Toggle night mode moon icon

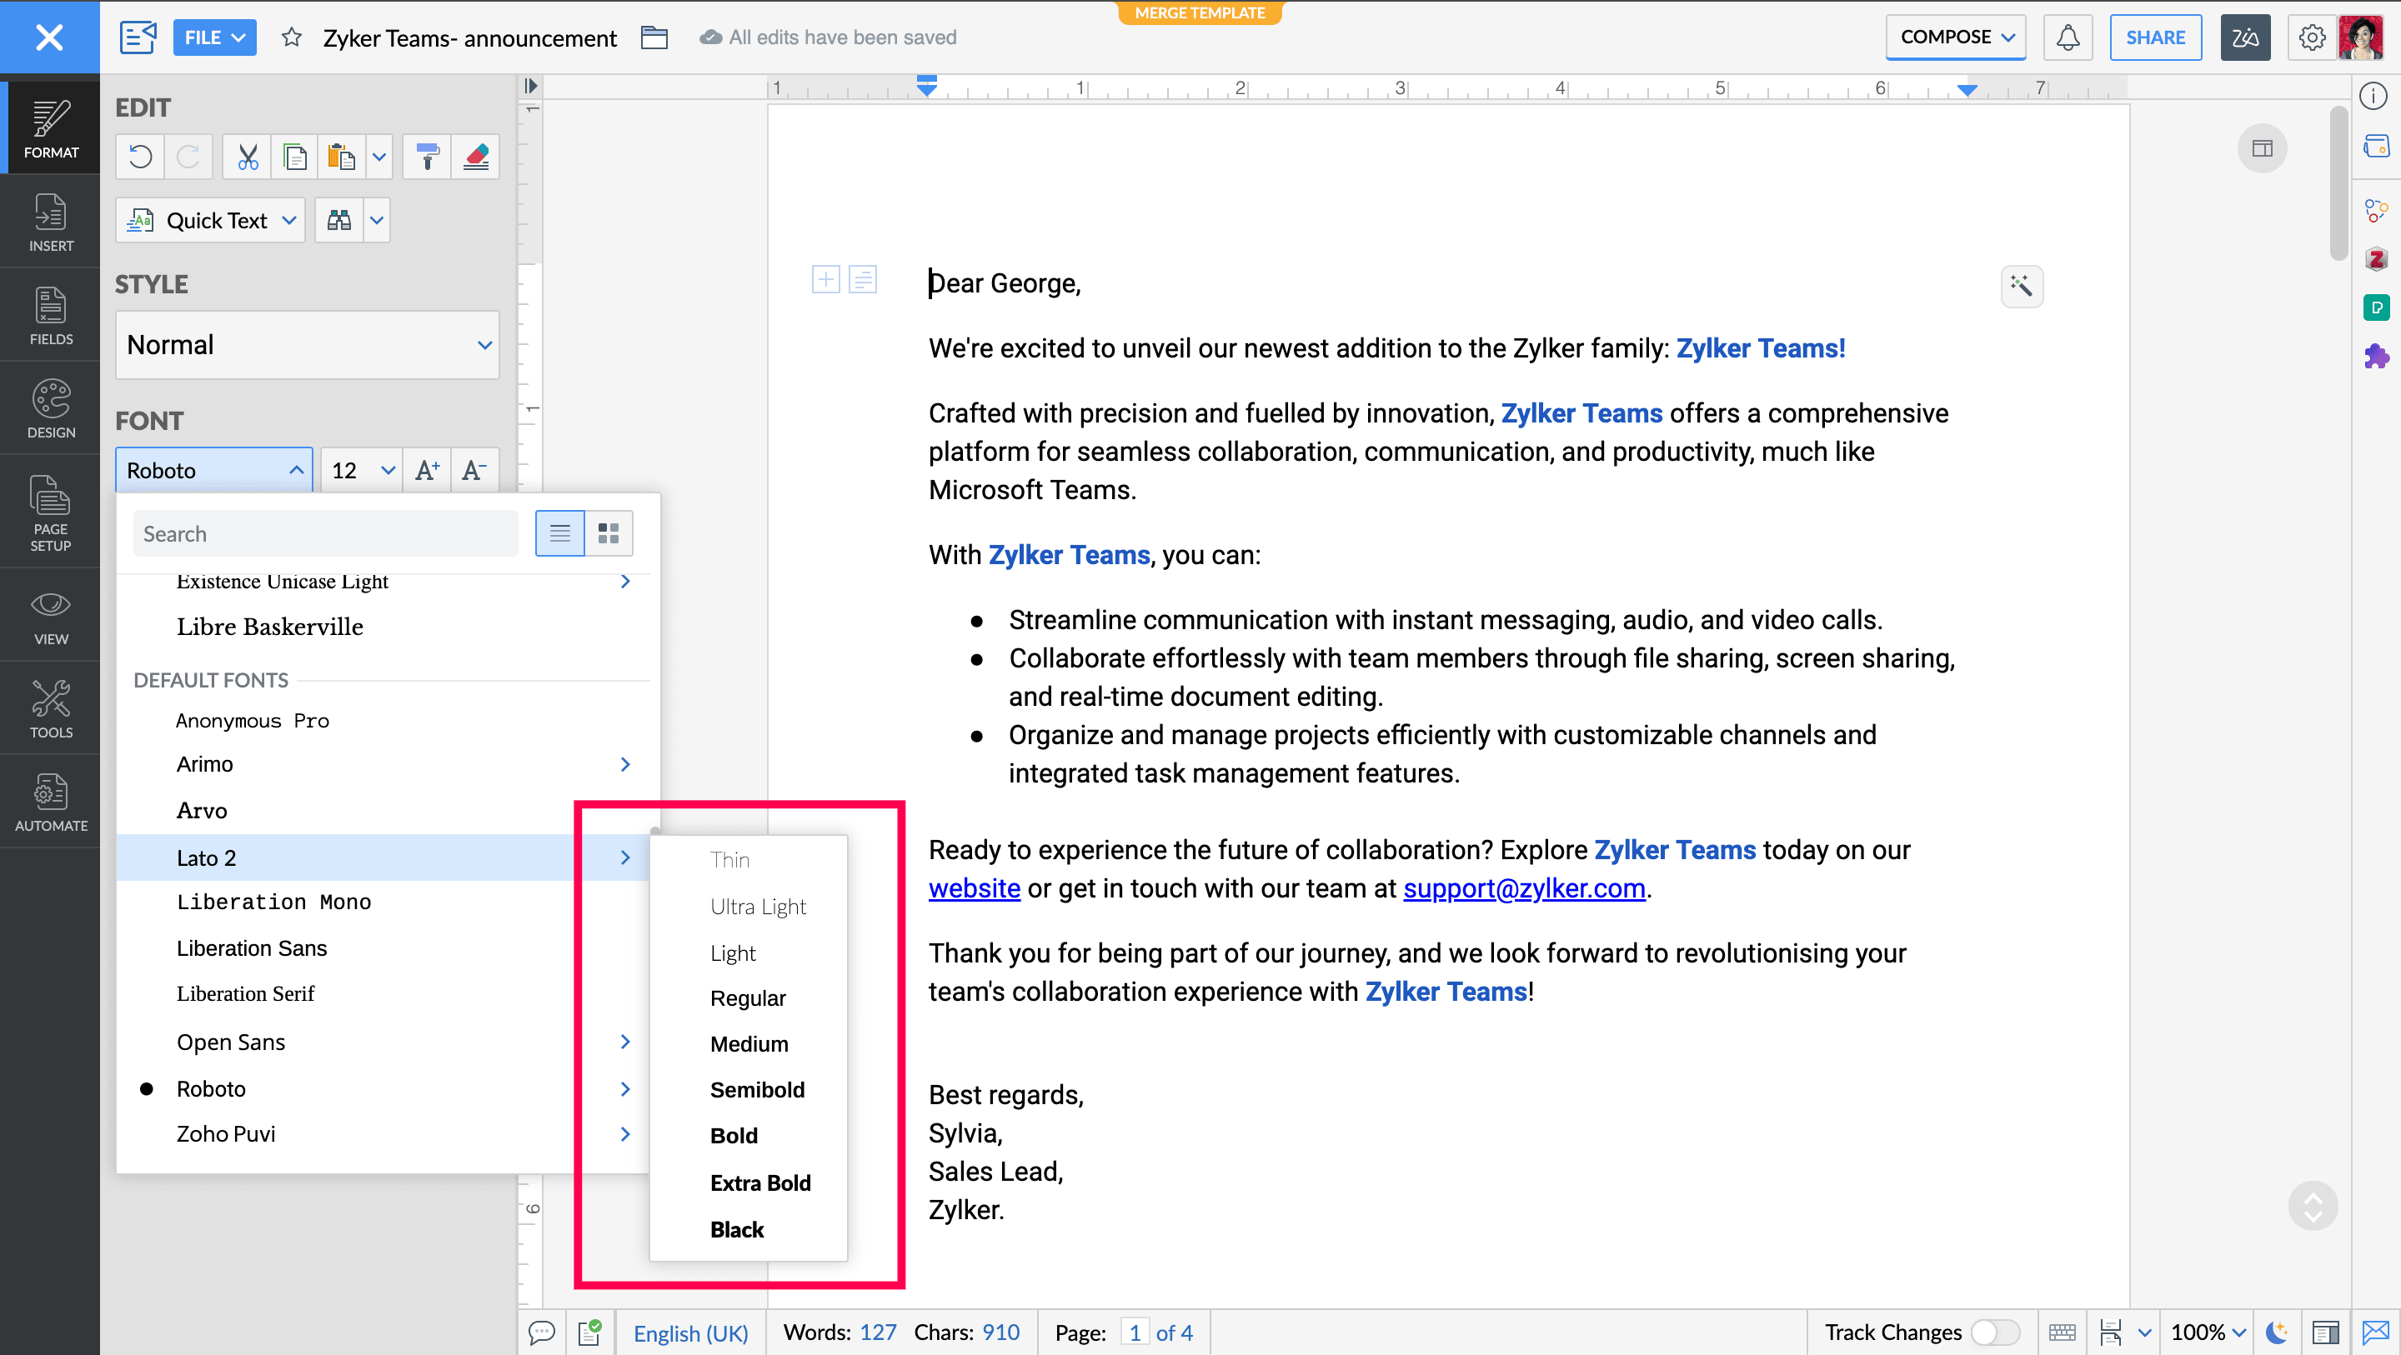pyautogui.click(x=2276, y=1332)
